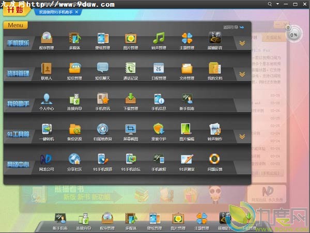The image size is (310, 233).
Task: Launch 重装守护 shield tool
Action: (159, 132)
